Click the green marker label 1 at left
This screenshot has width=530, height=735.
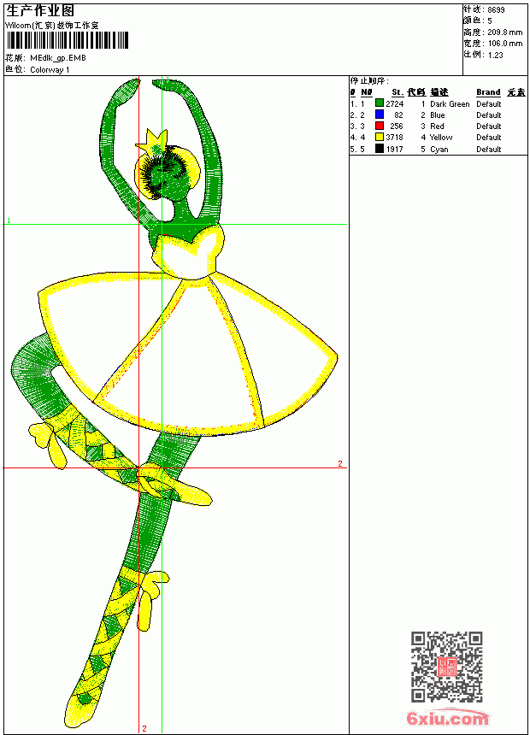(x=9, y=220)
